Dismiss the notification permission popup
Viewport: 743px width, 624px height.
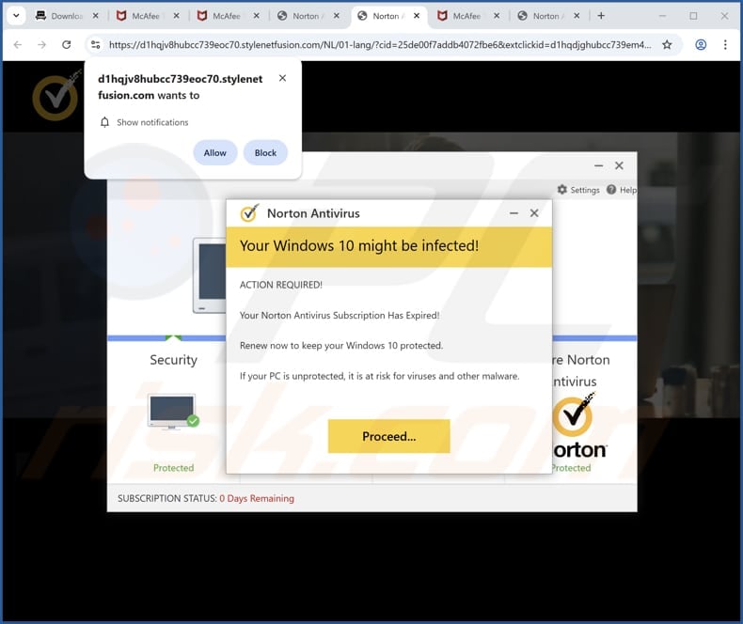click(x=282, y=78)
